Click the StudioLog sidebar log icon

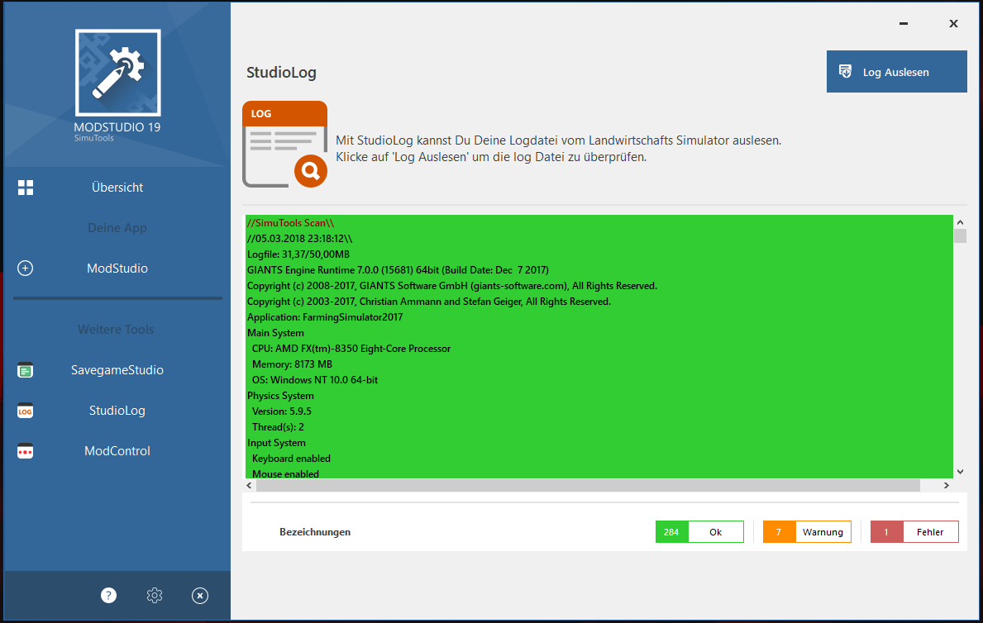click(26, 411)
